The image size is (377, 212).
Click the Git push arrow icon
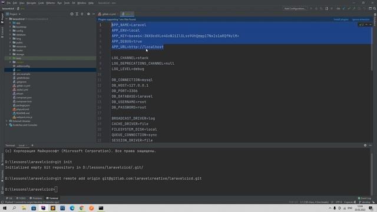tap(354, 9)
